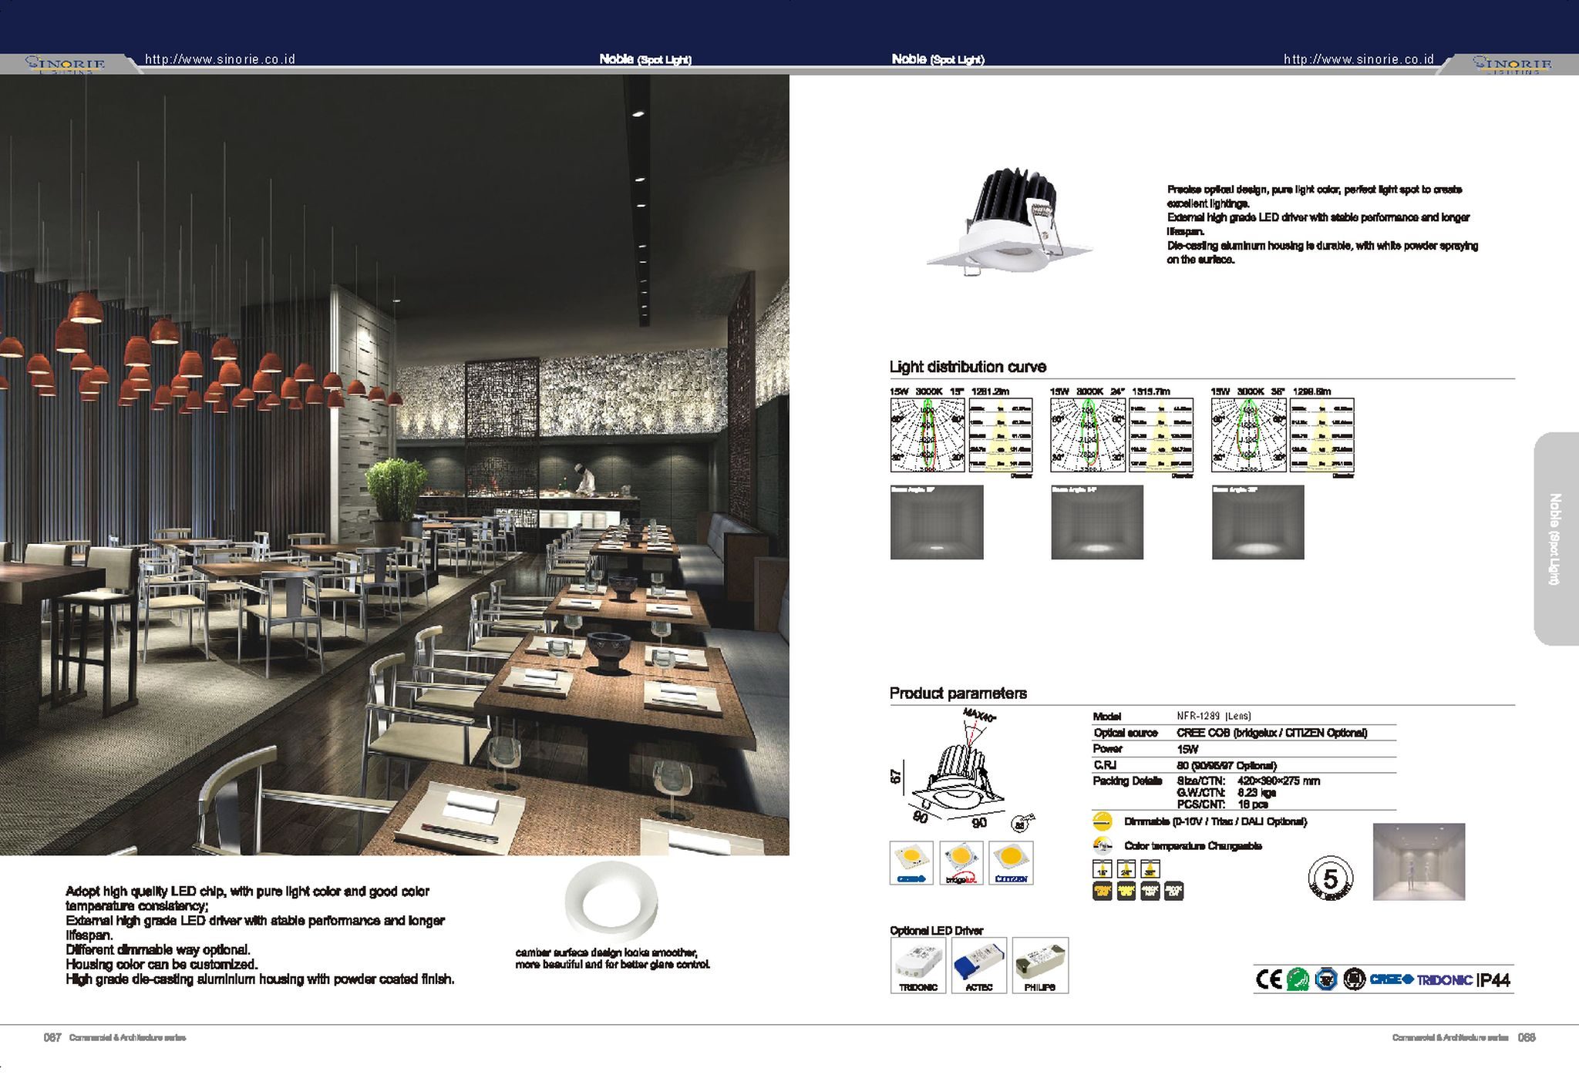The width and height of the screenshot is (1579, 1078).
Task: Select the TRIDONIC LED driver thumbnail
Action: 917,965
